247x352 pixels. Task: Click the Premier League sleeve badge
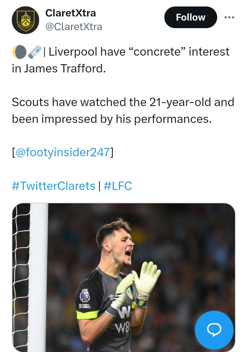point(85,295)
